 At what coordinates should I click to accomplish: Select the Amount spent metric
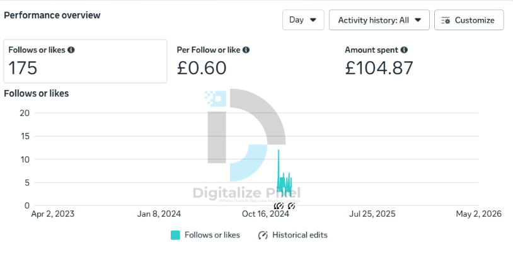point(379,61)
